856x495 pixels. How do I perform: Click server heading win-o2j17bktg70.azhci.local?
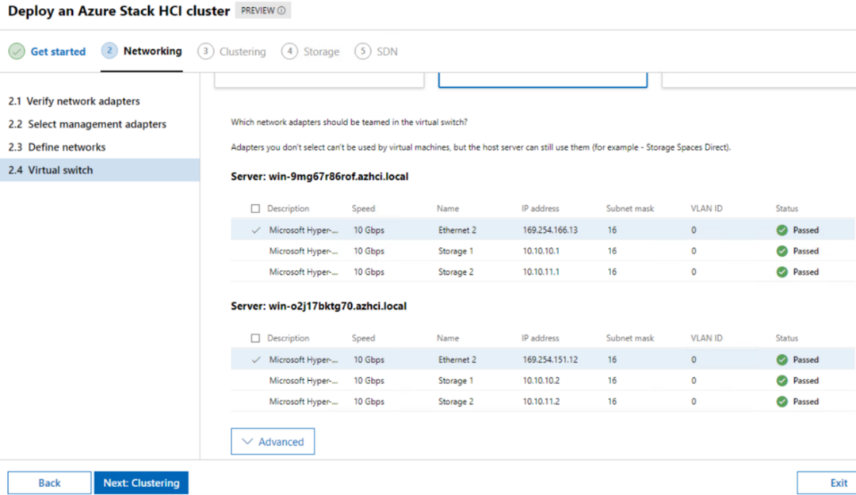[x=319, y=307]
